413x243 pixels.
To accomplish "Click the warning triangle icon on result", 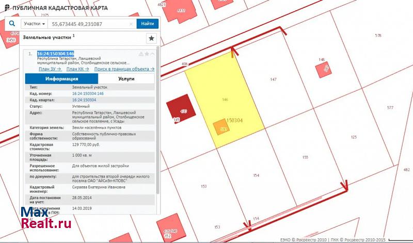I will coord(141,54).
